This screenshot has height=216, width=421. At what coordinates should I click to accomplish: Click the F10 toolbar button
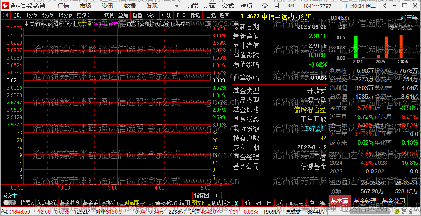[x=181, y=15]
